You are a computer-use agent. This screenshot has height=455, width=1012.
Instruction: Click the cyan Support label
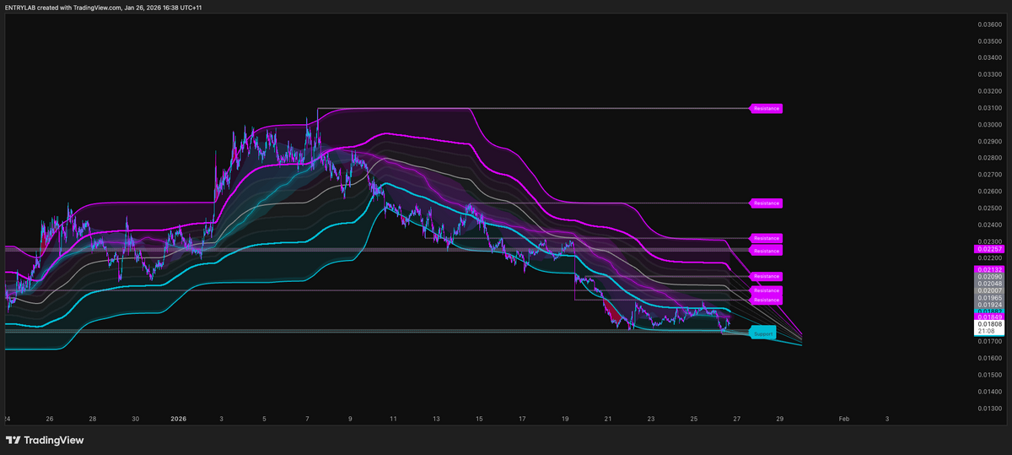pos(762,333)
